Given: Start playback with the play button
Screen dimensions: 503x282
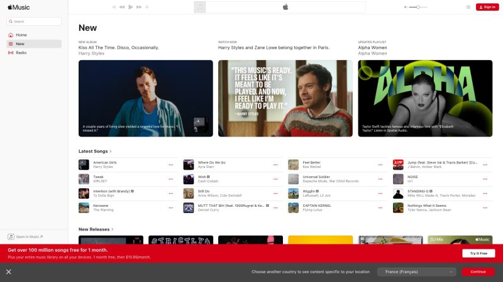Looking at the screenshot, I should [x=131, y=7].
